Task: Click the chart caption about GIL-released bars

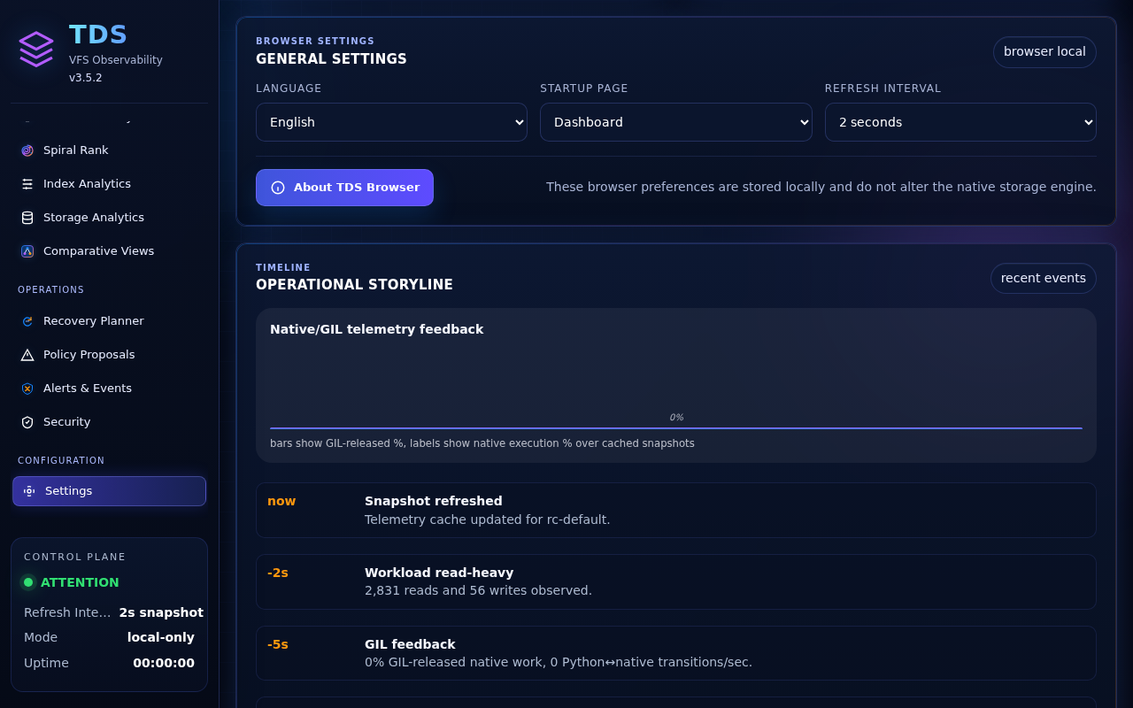Action: tap(482, 443)
